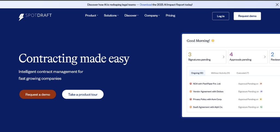Switch to the Without Activity (11) tab
The width and height of the screenshot is (280, 132).
(x=220, y=73)
